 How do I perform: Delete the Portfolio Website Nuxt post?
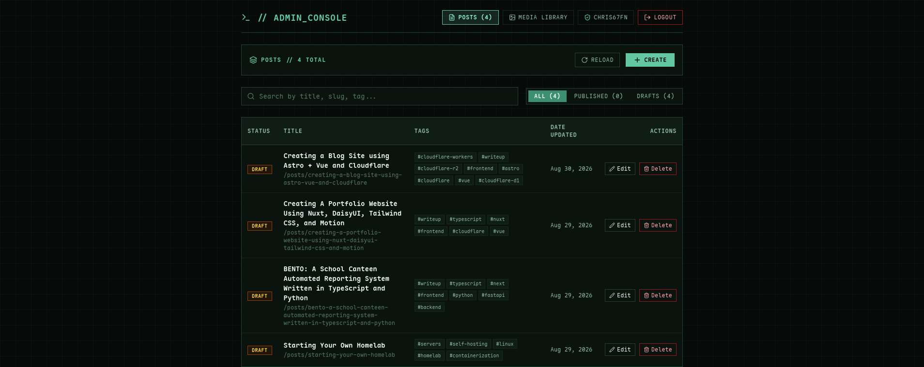pyautogui.click(x=658, y=225)
